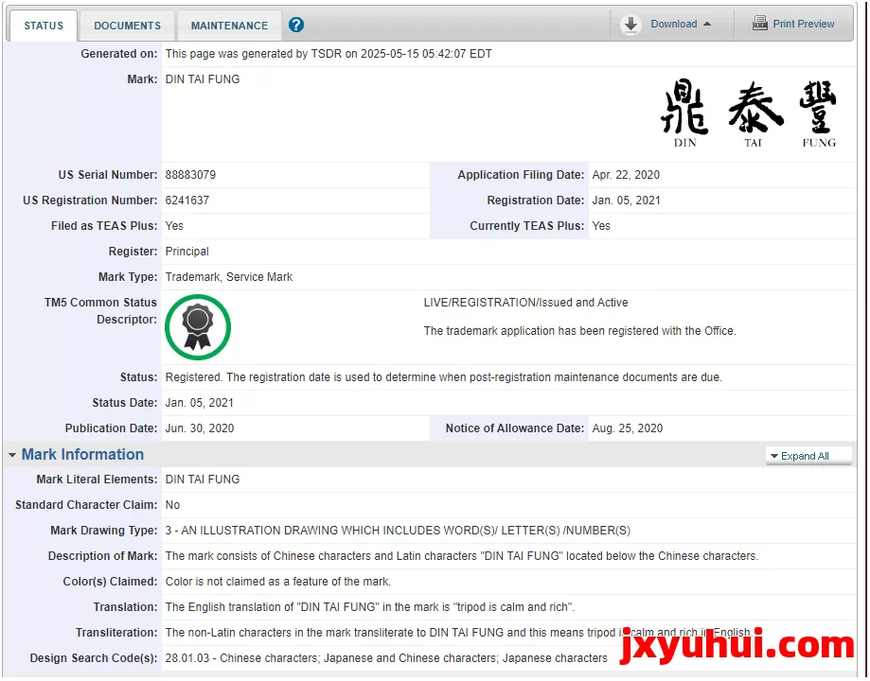Viewport: 870px width, 681px height.
Task: Select Mark Type text Trademark, Service Mark
Action: [x=228, y=277]
